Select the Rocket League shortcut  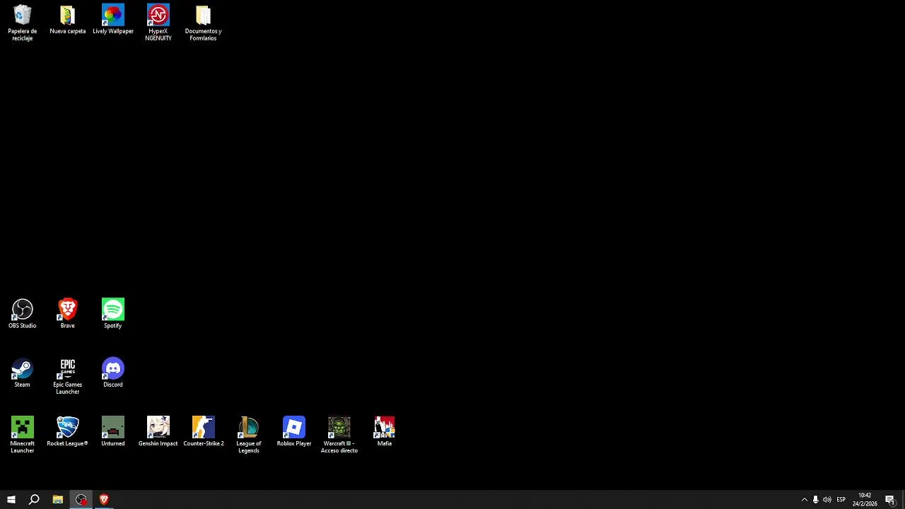pyautogui.click(x=68, y=431)
